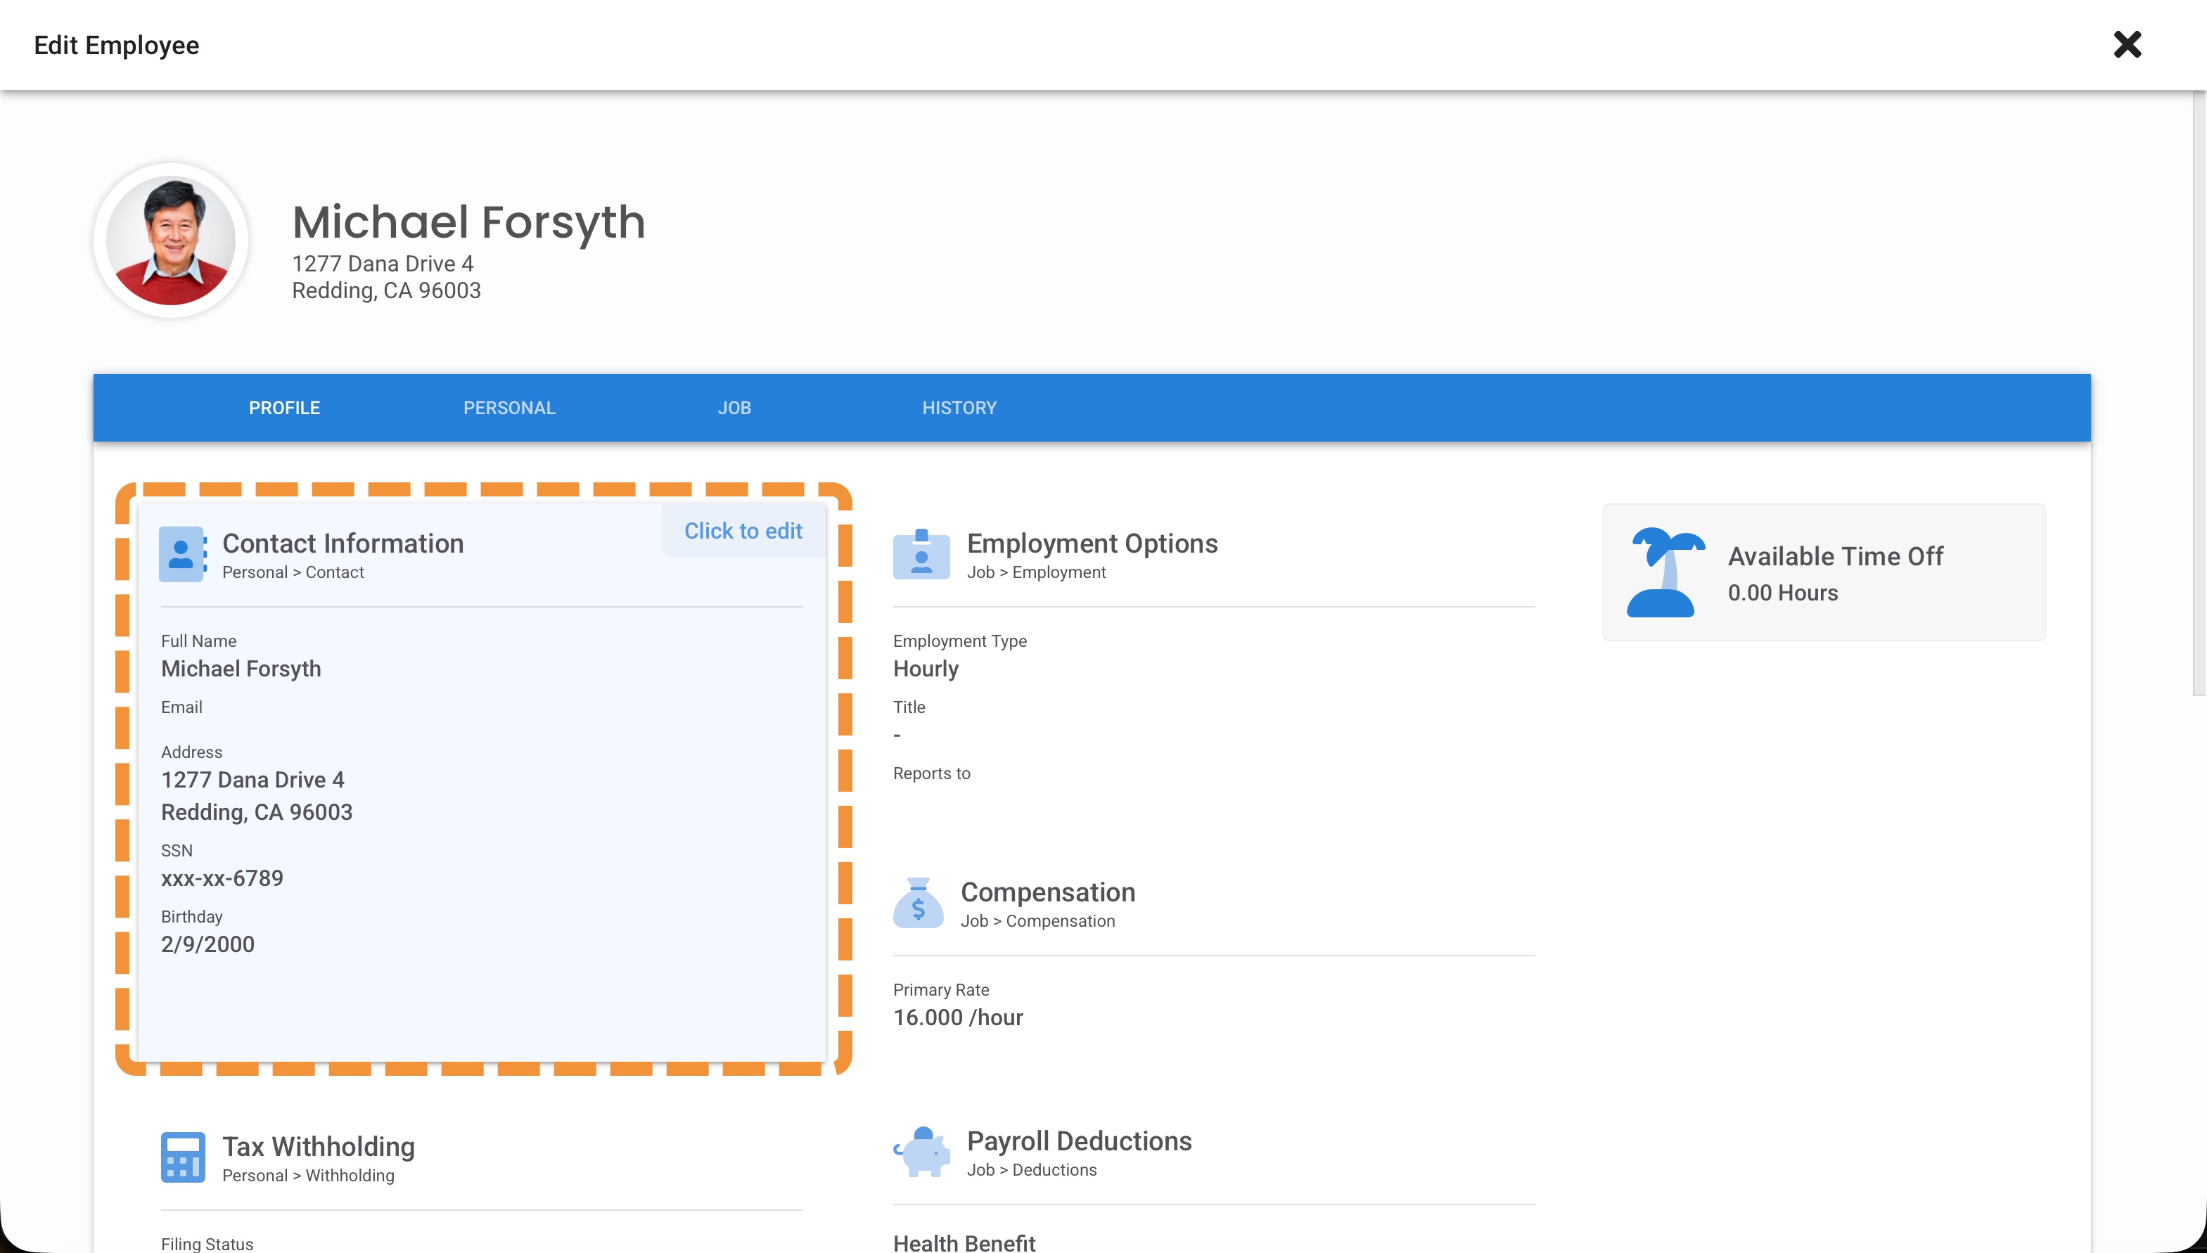Viewport: 2207px width, 1253px height.
Task: Click the Contact Information heading text
Action: pos(343,543)
